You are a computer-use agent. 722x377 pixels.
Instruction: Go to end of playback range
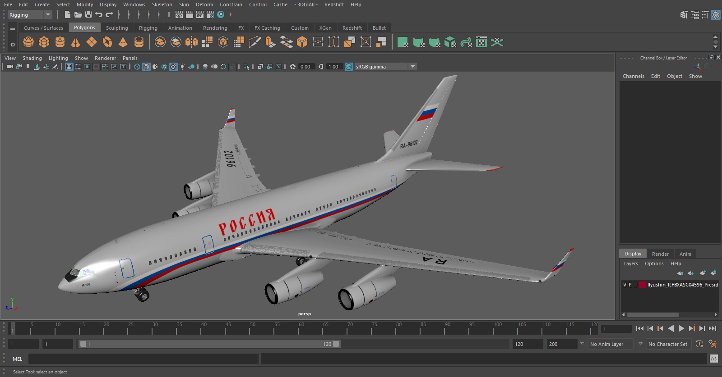[713, 328]
